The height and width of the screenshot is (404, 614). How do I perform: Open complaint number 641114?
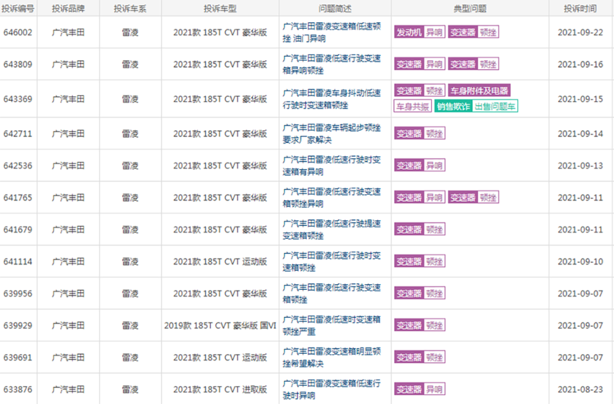point(18,262)
